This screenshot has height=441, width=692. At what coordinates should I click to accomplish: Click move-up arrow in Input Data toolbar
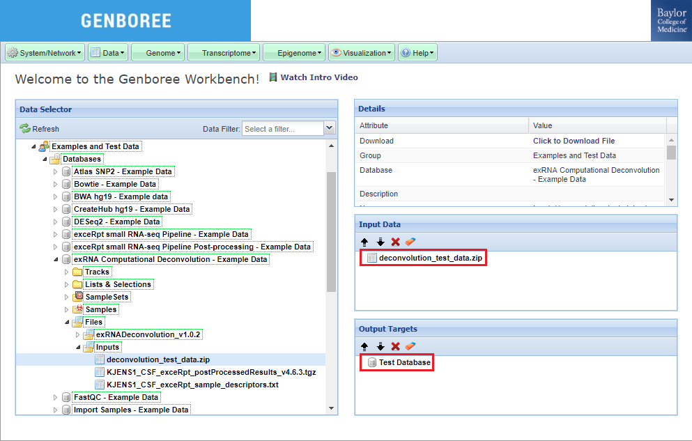364,242
